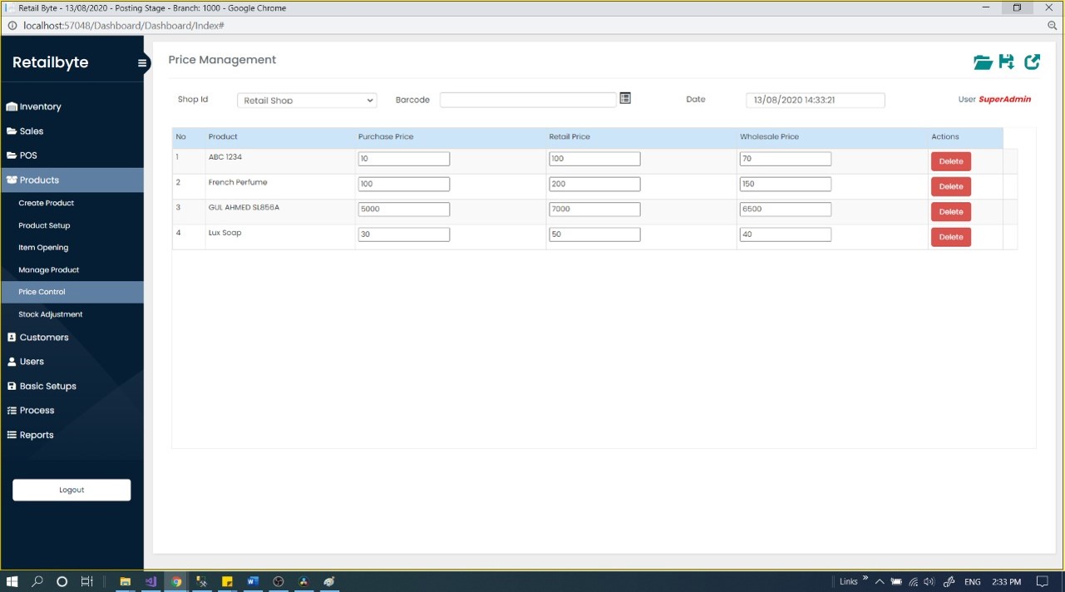The image size is (1065, 592).
Task: Switch to Google Chrome on the taskbar
Action: pyautogui.click(x=176, y=582)
